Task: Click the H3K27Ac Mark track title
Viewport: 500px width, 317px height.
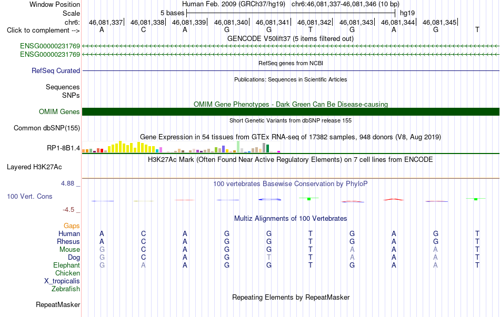Action: [291, 159]
